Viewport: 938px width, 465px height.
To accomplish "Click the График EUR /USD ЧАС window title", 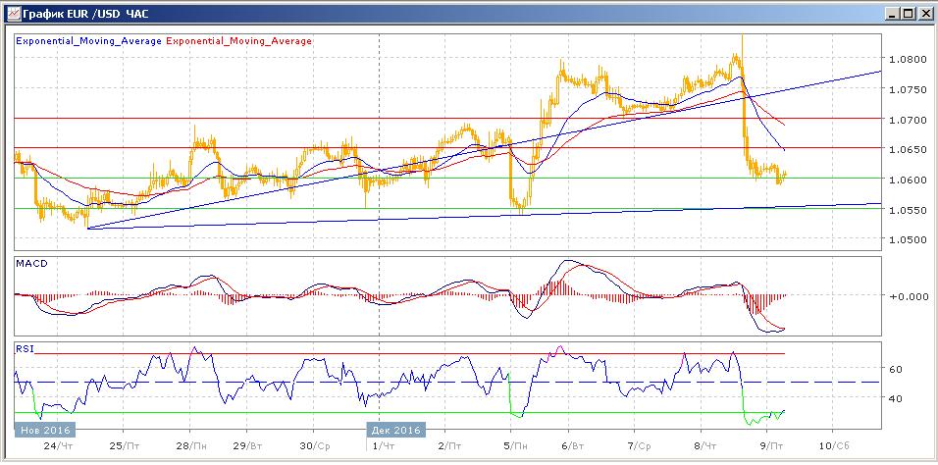I will click(x=85, y=13).
